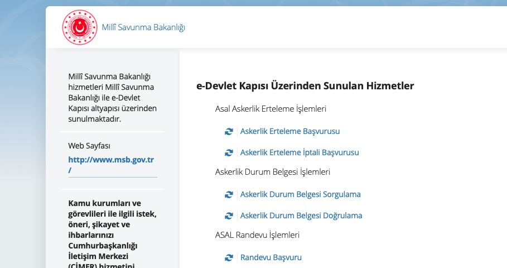The image size is (507, 268).
Task: Click the Web Sayfası label in sidebar
Action: click(89, 146)
